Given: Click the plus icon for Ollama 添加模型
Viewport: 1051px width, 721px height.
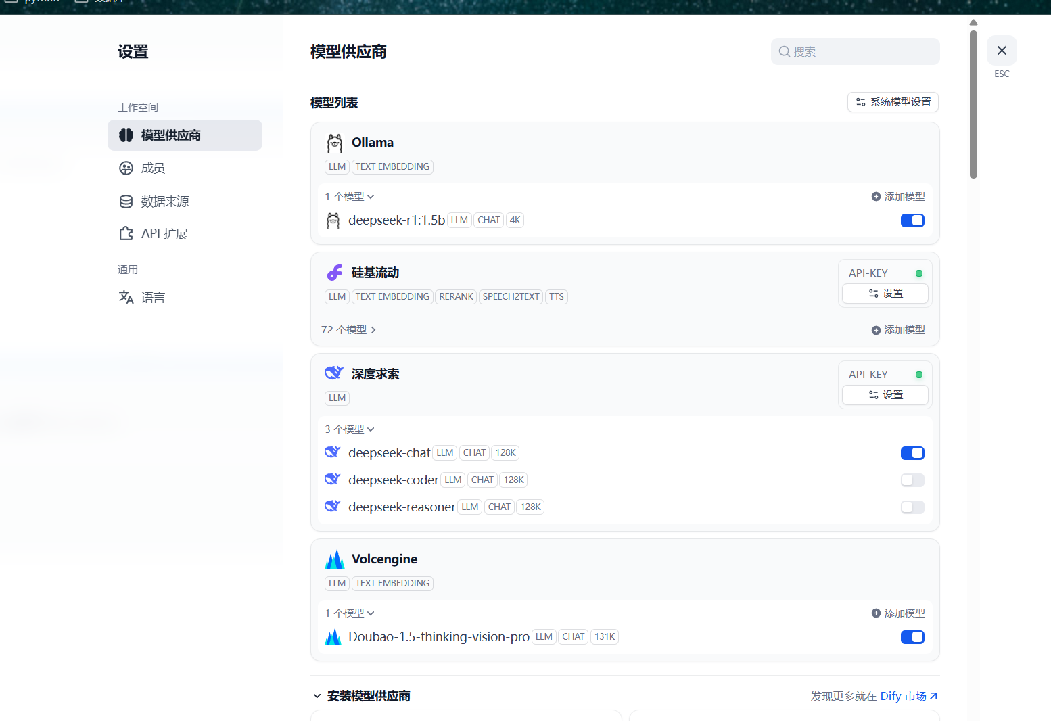Looking at the screenshot, I should pos(876,197).
